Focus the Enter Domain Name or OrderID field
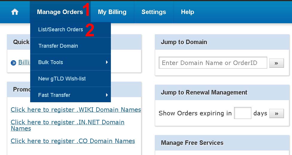 (x=212, y=63)
